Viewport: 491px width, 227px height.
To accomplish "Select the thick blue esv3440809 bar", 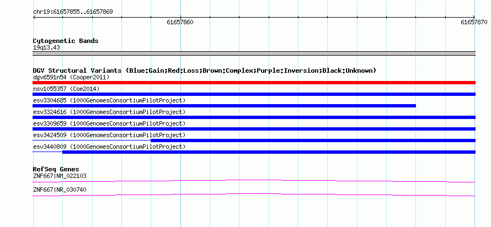I will [x=269, y=152].
